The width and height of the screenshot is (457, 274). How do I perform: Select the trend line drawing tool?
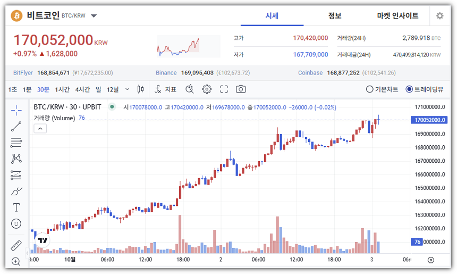click(x=16, y=126)
